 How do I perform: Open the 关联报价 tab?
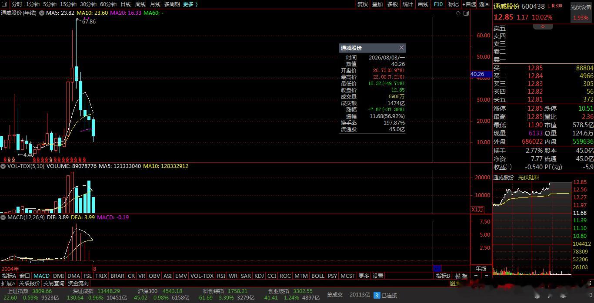point(29,283)
